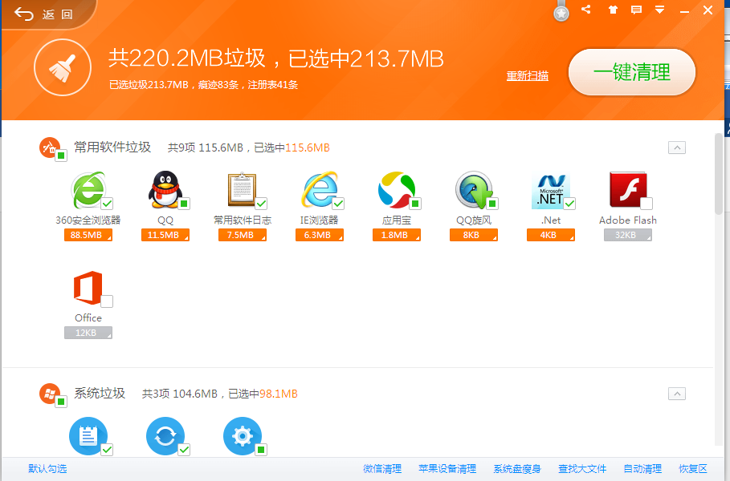The height and width of the screenshot is (481, 730).
Task: Click the 系统垃圾 Windows category icon
Action: (50, 394)
